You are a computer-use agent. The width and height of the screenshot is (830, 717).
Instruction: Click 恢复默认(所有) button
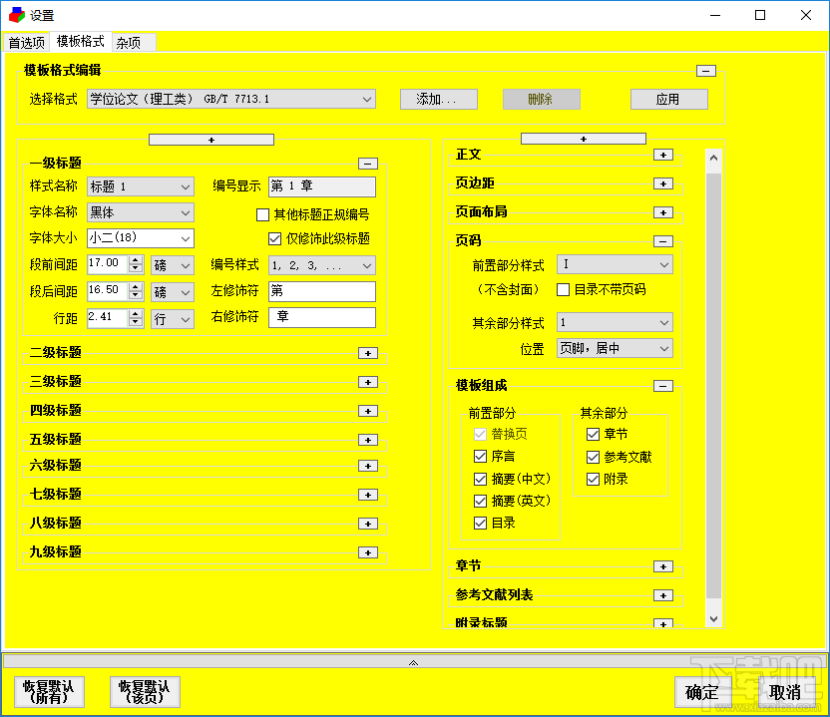coord(49,692)
